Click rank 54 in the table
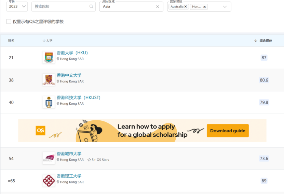 click(x=11, y=159)
